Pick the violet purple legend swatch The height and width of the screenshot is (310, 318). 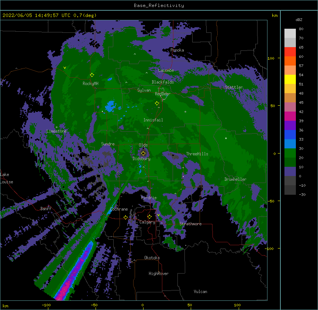coord(290,125)
